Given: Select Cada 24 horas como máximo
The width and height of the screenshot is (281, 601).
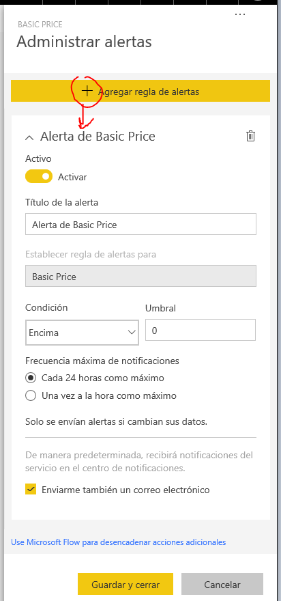Looking at the screenshot, I should 31,378.
